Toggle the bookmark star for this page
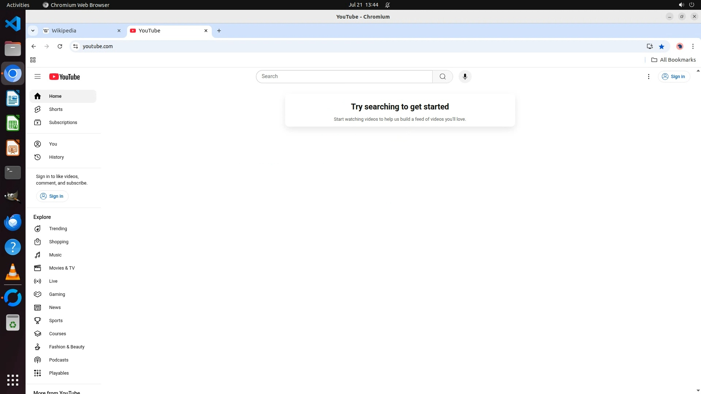The width and height of the screenshot is (701, 394). 662,46
